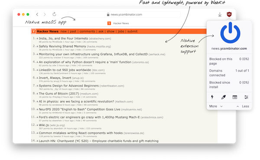
Task: Click the address bar showing news.ycombinator.com
Action: pyautogui.click(x=124, y=15)
